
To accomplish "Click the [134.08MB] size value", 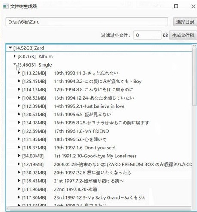I will [34, 123].
